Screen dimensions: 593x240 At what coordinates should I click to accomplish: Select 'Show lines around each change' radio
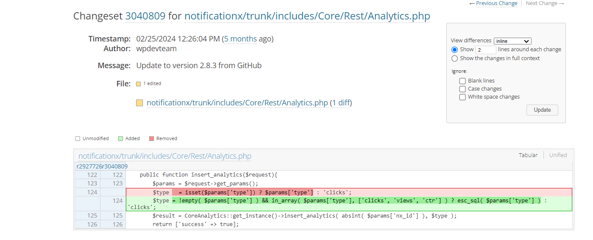455,50
